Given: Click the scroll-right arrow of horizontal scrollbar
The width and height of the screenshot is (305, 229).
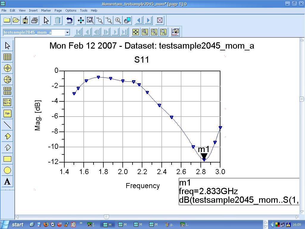Looking at the screenshot, I should [297, 217].
